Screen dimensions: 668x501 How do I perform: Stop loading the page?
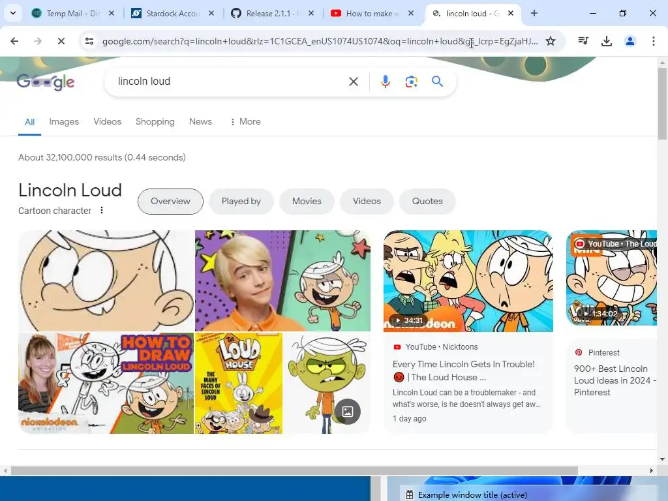61,41
